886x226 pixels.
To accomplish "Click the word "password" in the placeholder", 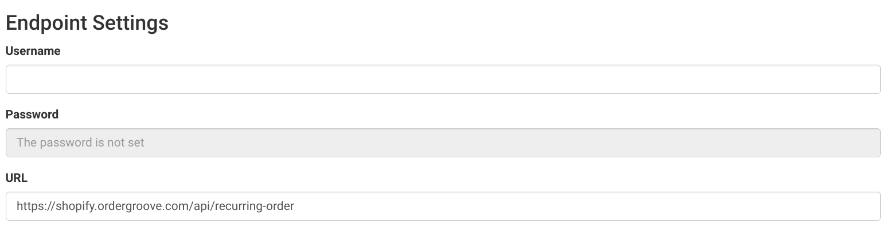I will tap(61, 142).
